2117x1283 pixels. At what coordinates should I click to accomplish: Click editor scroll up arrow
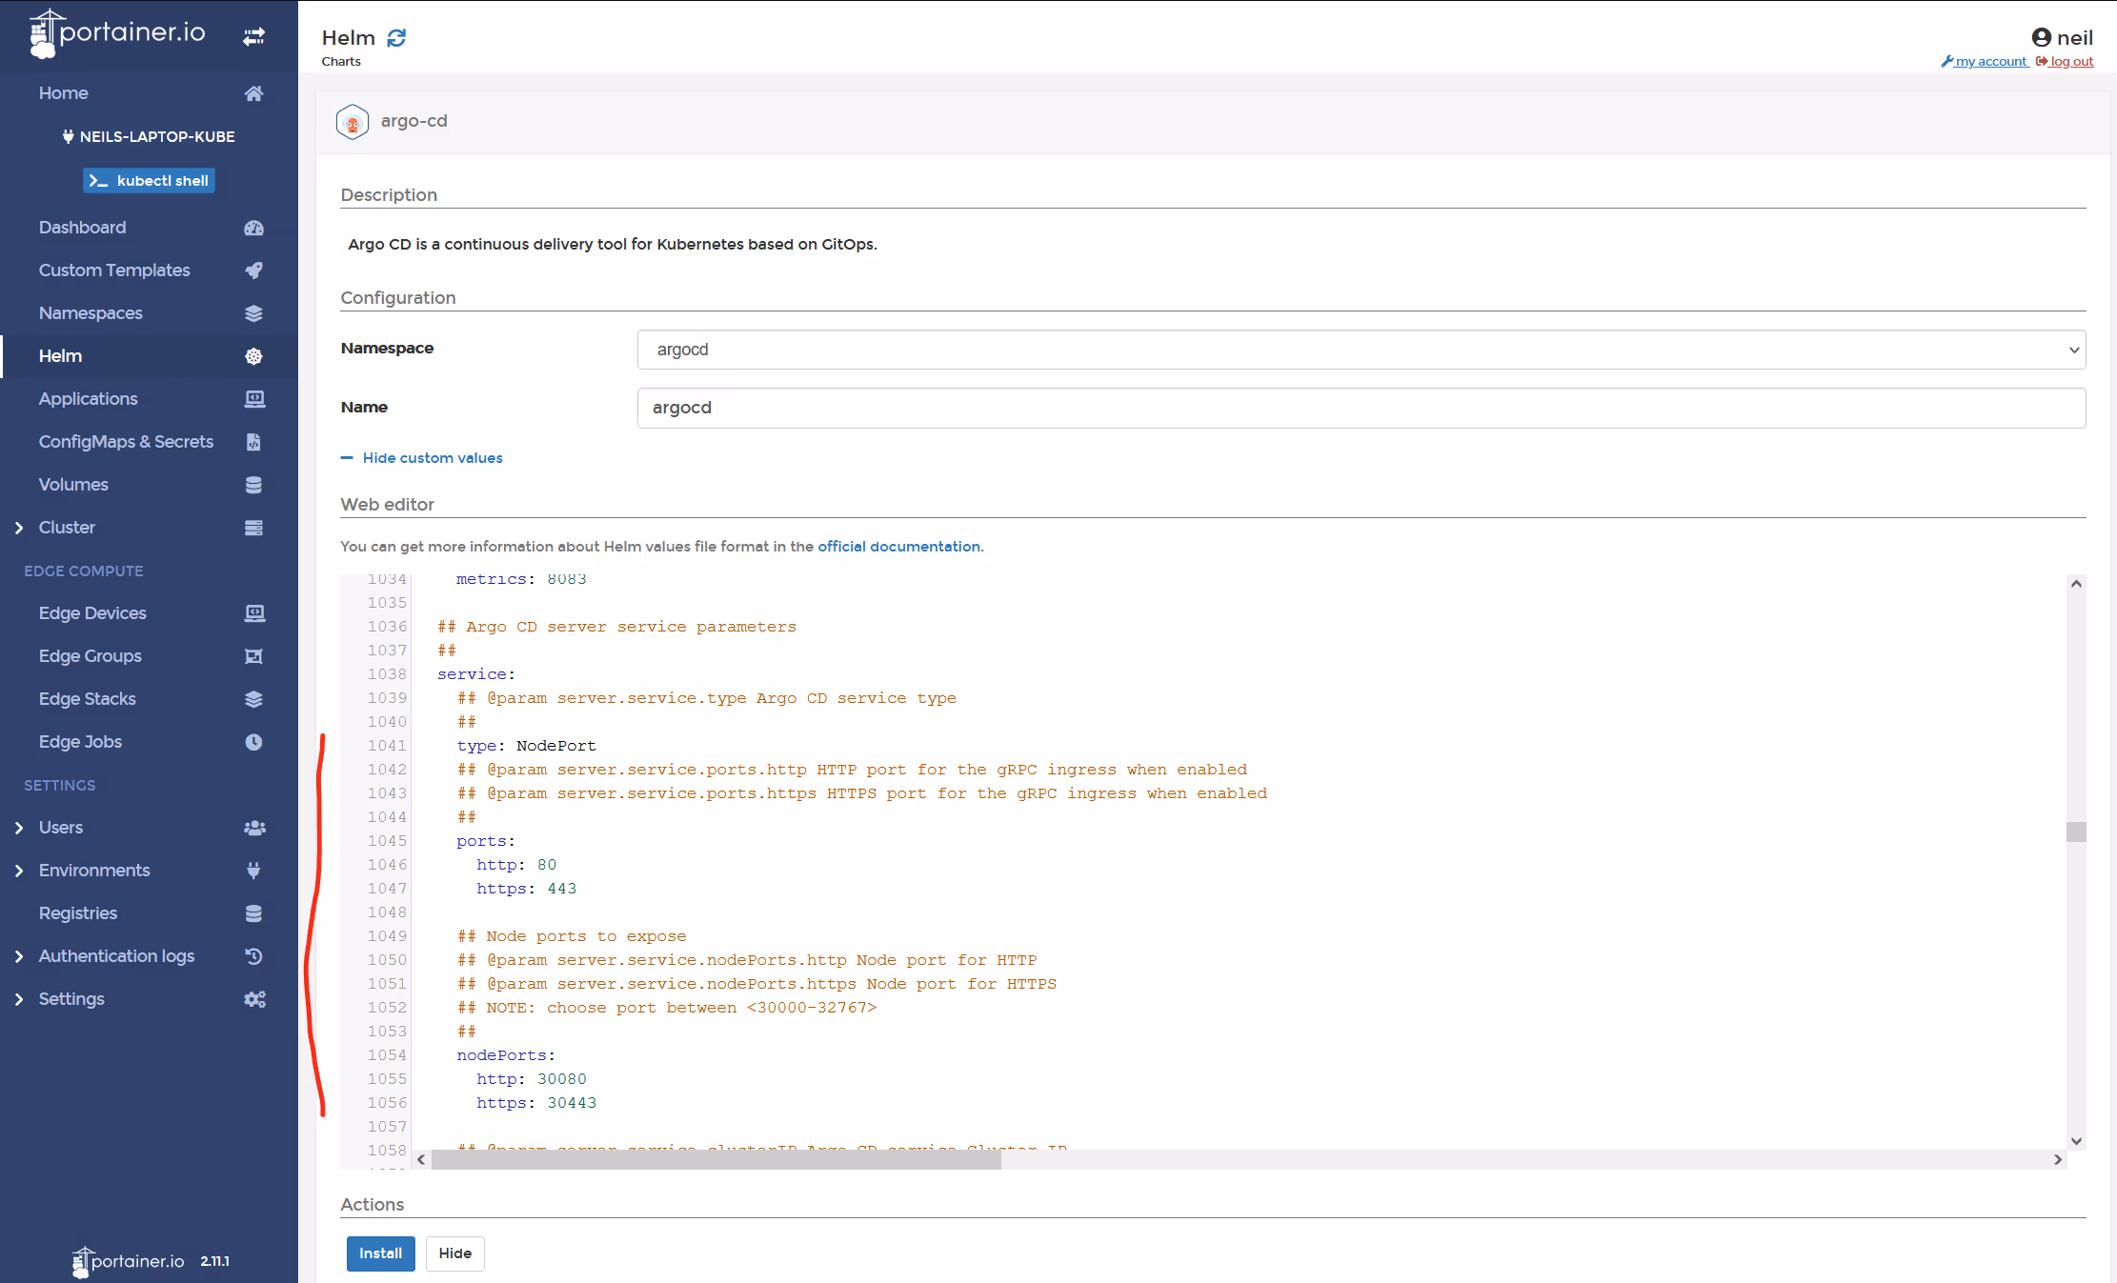(x=2076, y=583)
